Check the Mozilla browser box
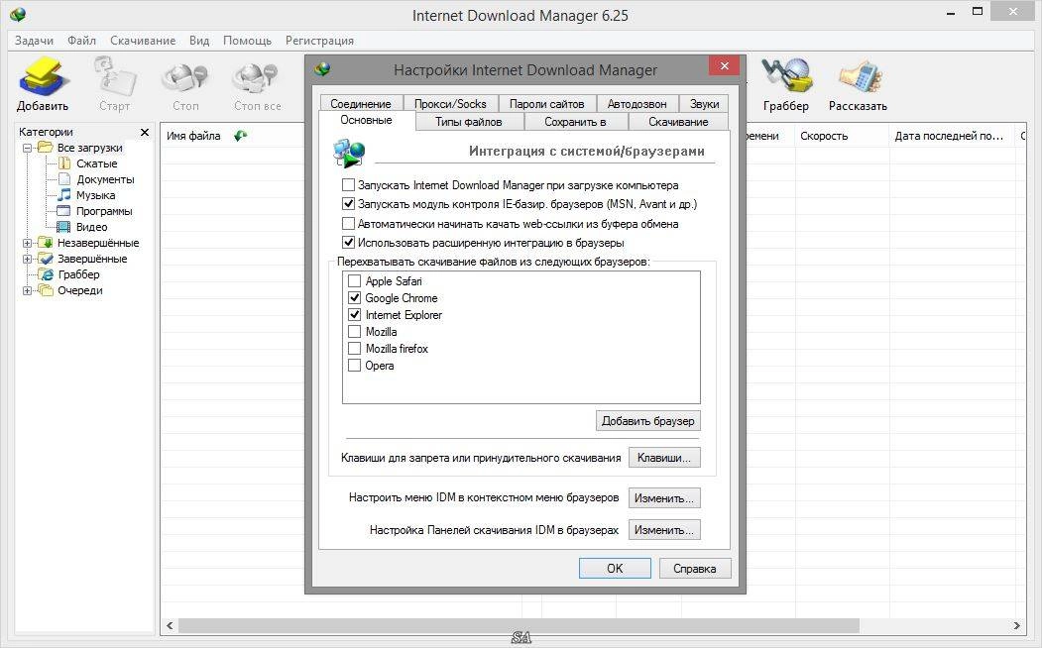 point(355,331)
